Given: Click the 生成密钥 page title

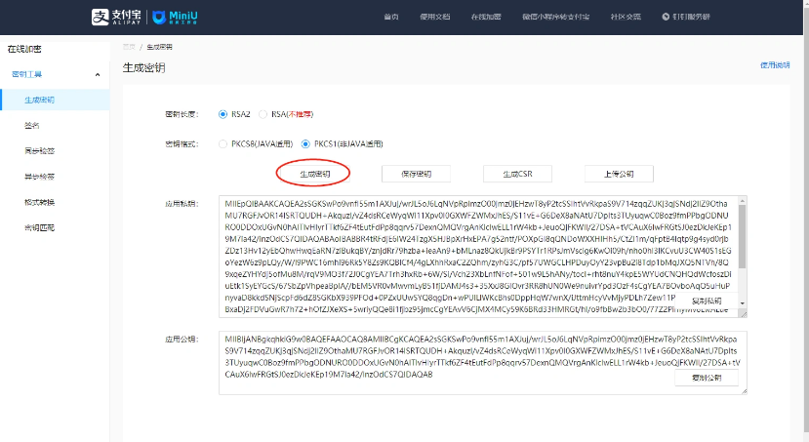Looking at the screenshot, I should tap(144, 67).
